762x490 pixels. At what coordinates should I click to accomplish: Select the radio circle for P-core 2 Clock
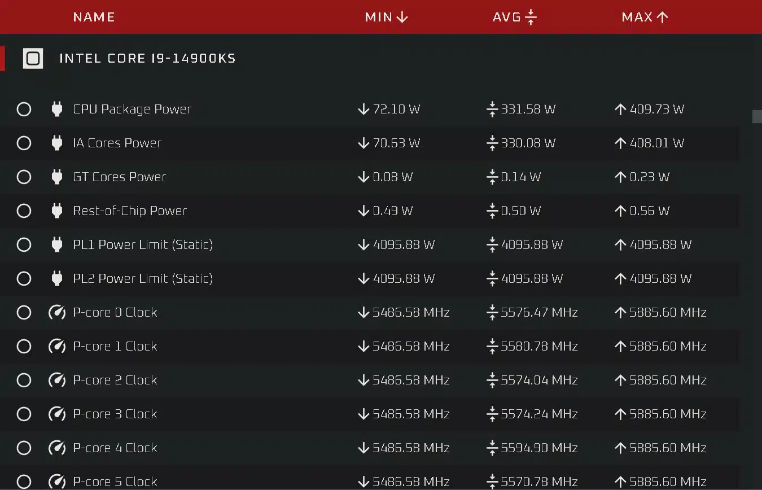(24, 380)
